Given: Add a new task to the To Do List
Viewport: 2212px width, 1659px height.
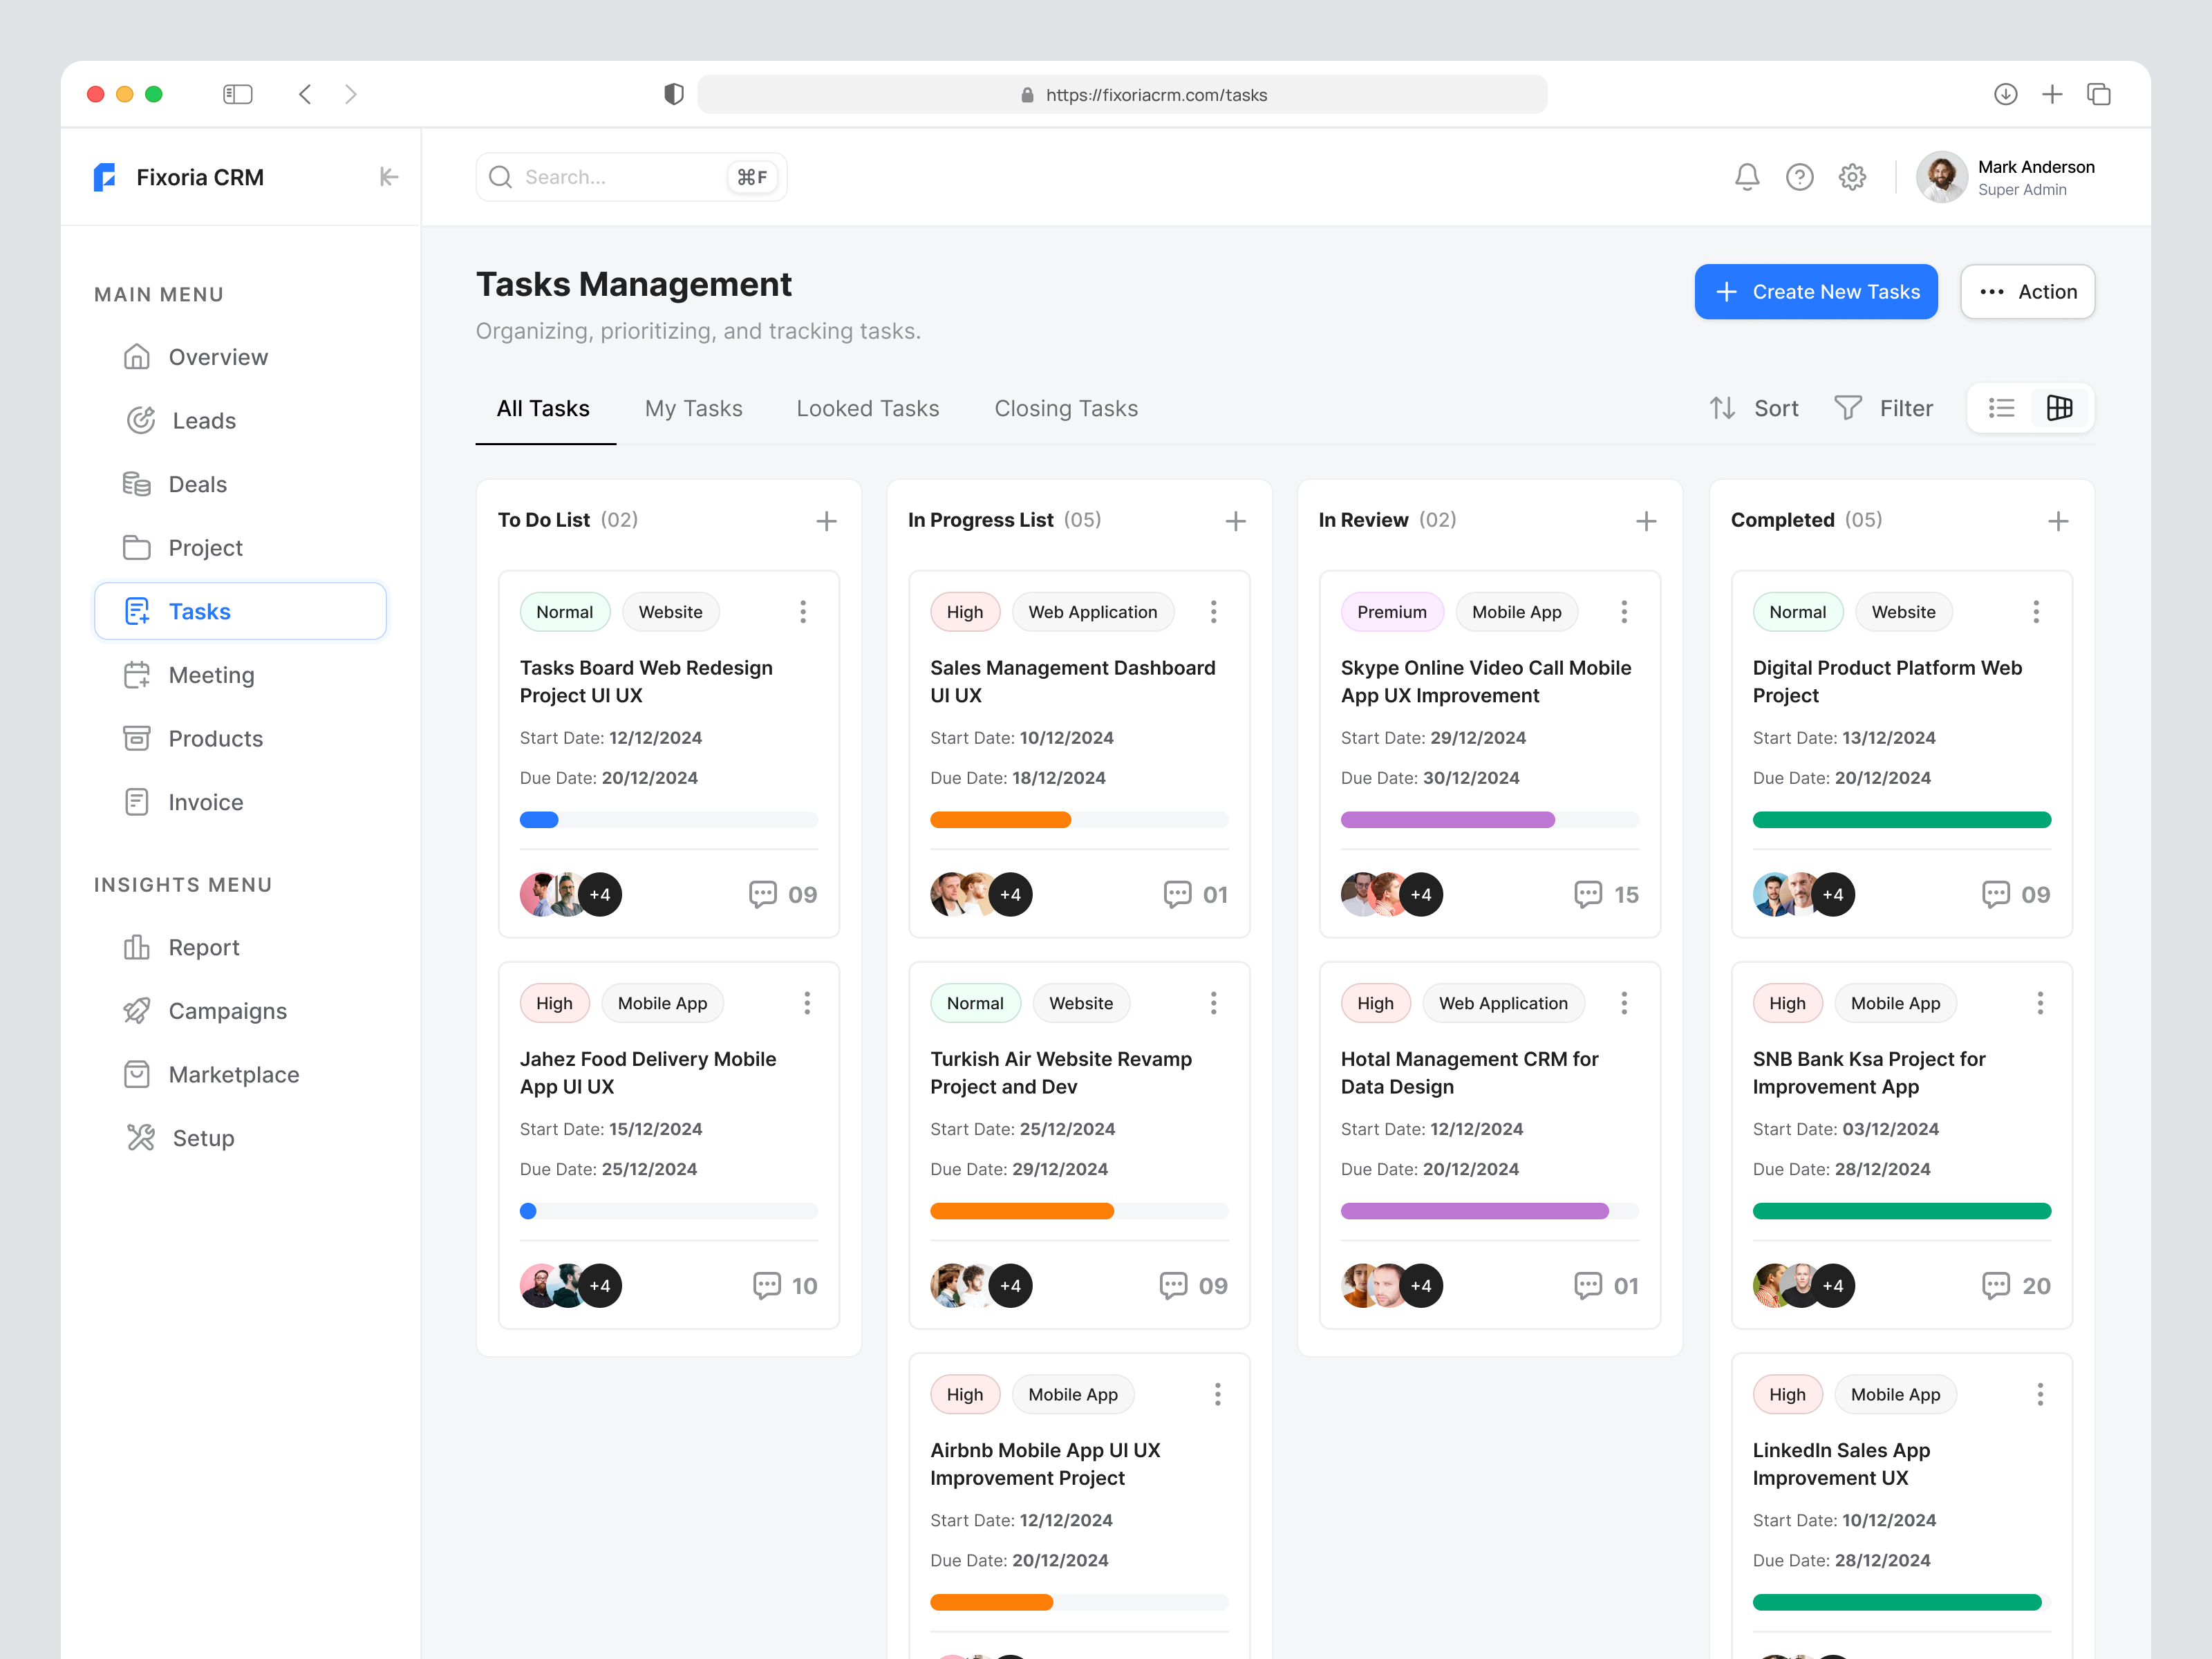Looking at the screenshot, I should (827, 520).
